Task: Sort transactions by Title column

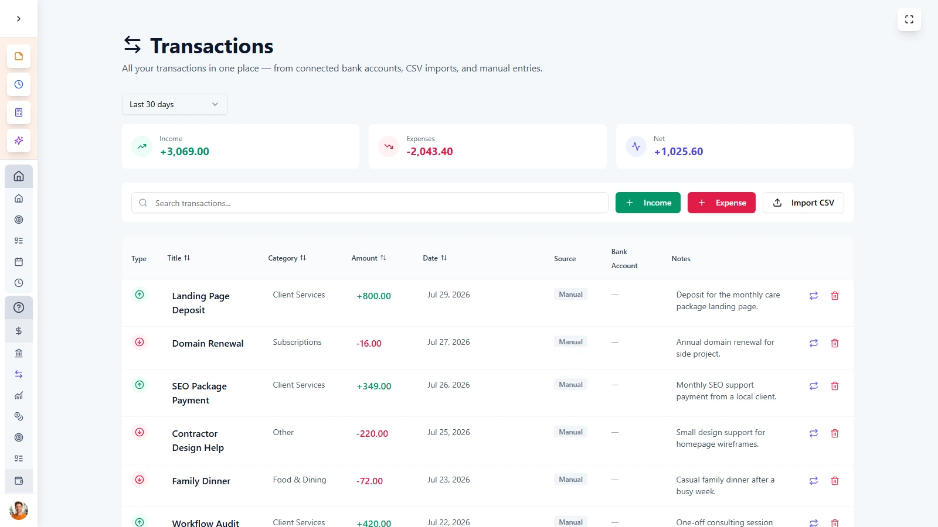Action: [x=179, y=258]
